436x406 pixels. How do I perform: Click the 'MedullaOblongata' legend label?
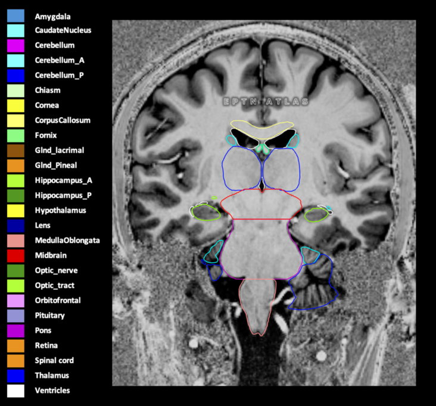pos(67,241)
